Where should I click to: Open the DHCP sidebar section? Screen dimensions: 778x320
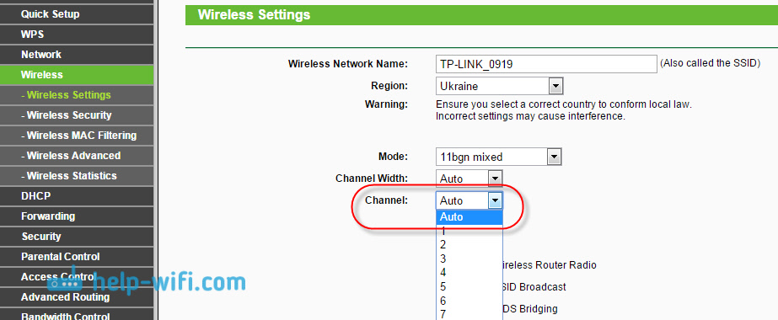point(77,196)
